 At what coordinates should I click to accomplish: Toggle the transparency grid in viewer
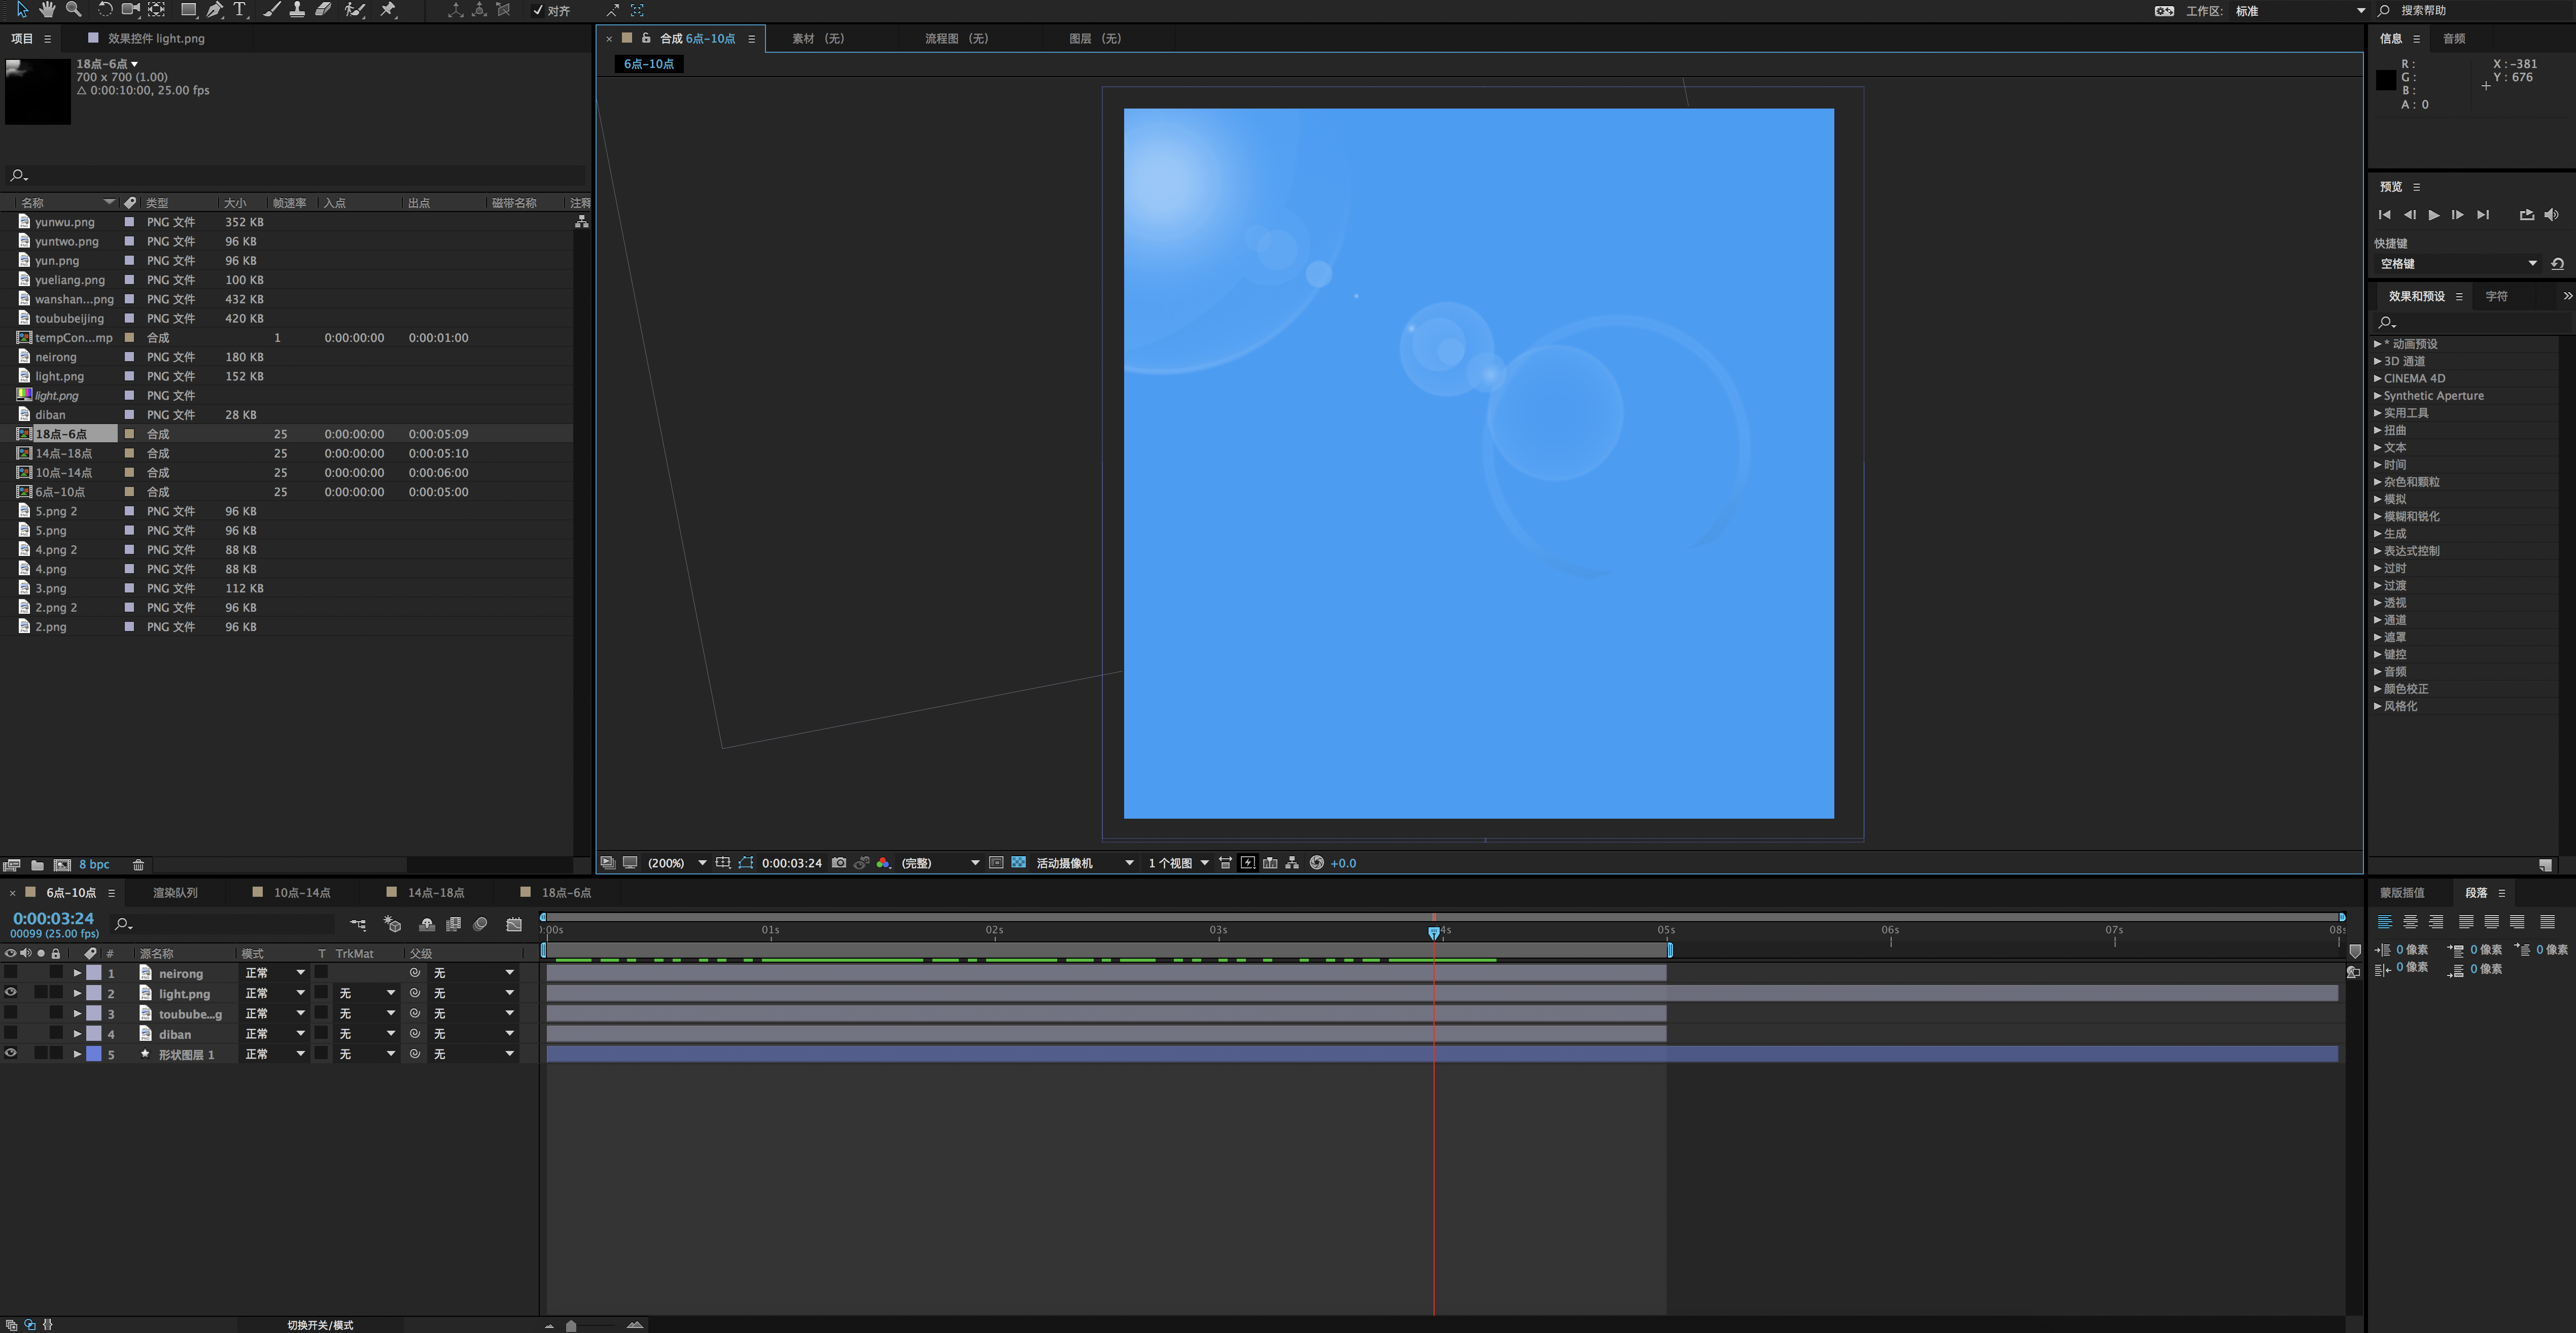pos(1018,863)
